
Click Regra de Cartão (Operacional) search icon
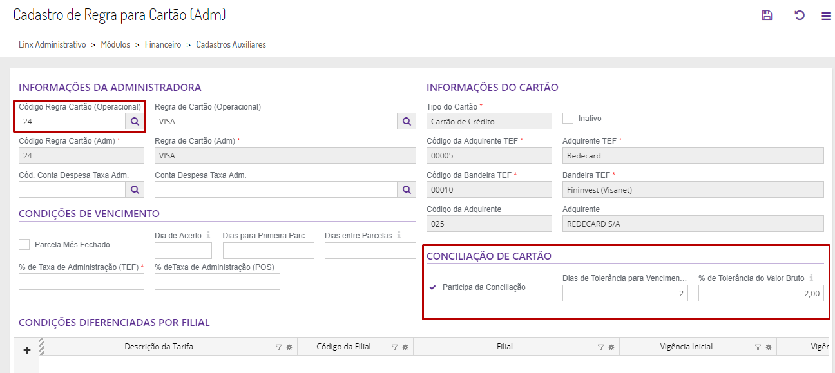click(x=407, y=121)
